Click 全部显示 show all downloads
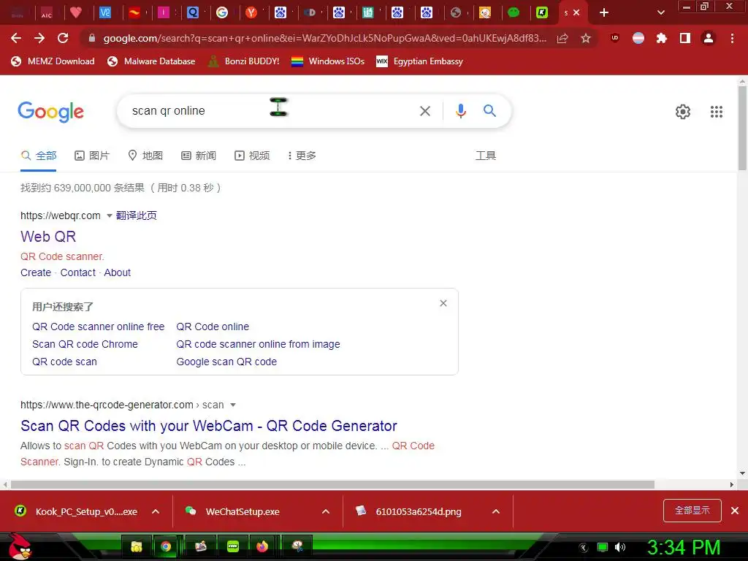This screenshot has height=561, width=748. pos(692,511)
